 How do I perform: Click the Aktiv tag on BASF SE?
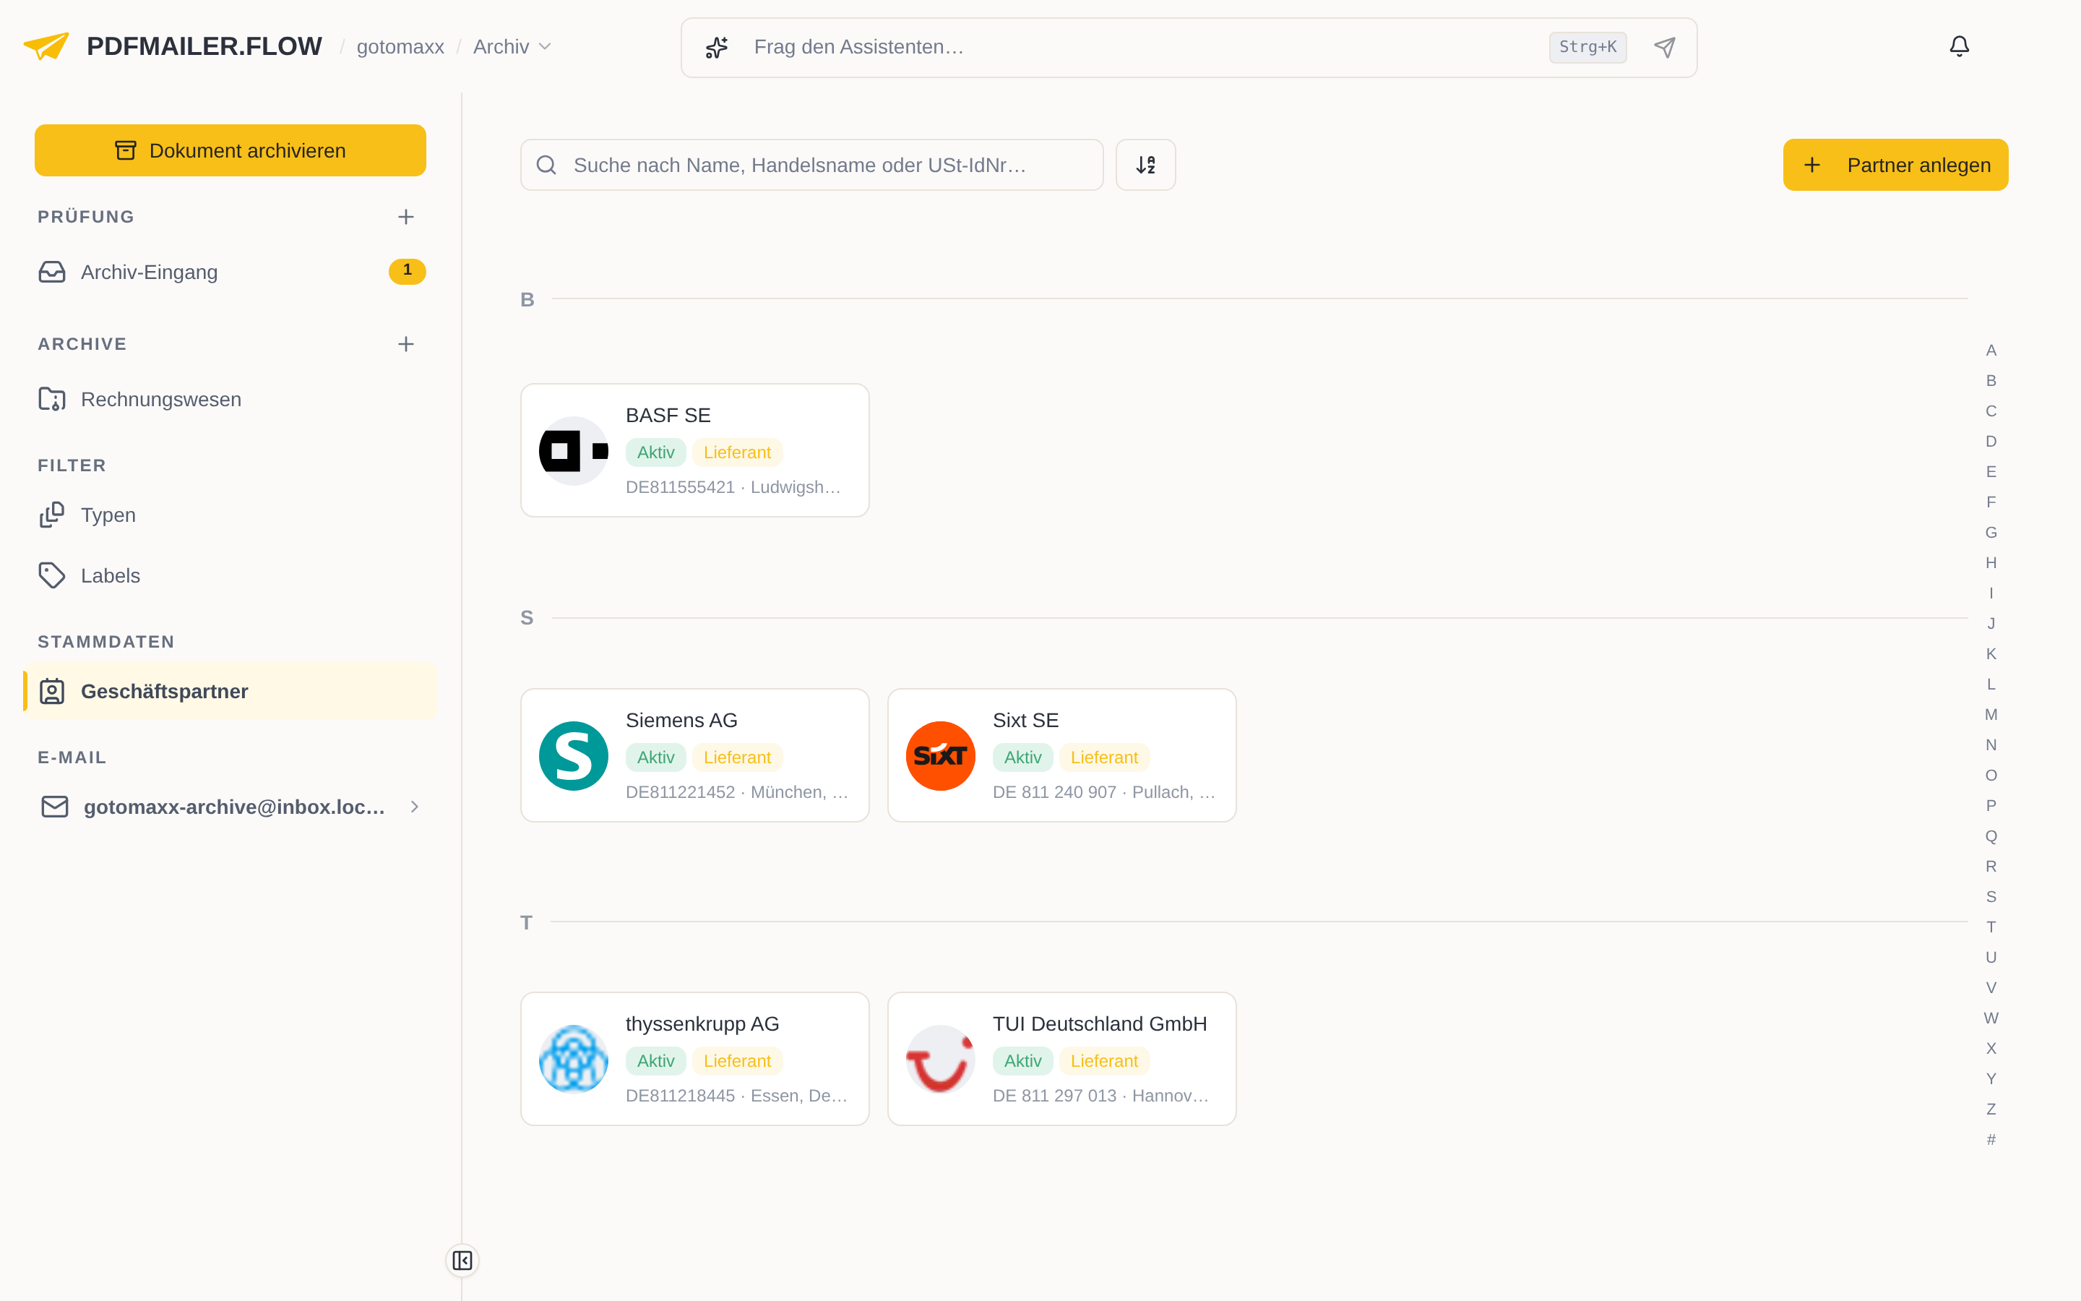(x=655, y=452)
